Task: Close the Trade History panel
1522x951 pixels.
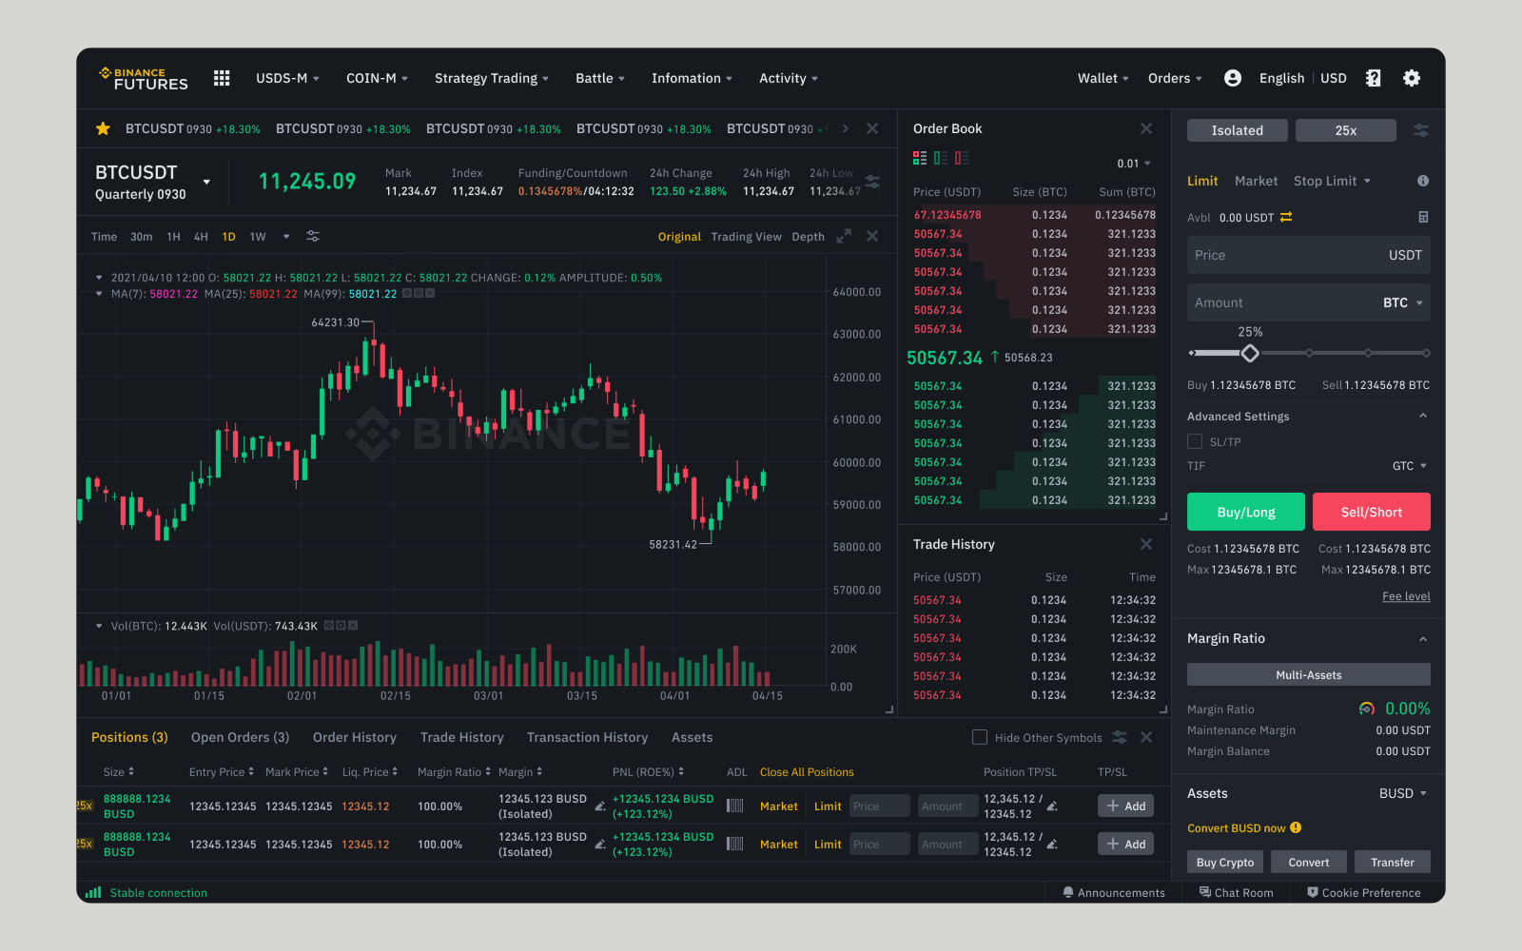Action: click(1146, 544)
